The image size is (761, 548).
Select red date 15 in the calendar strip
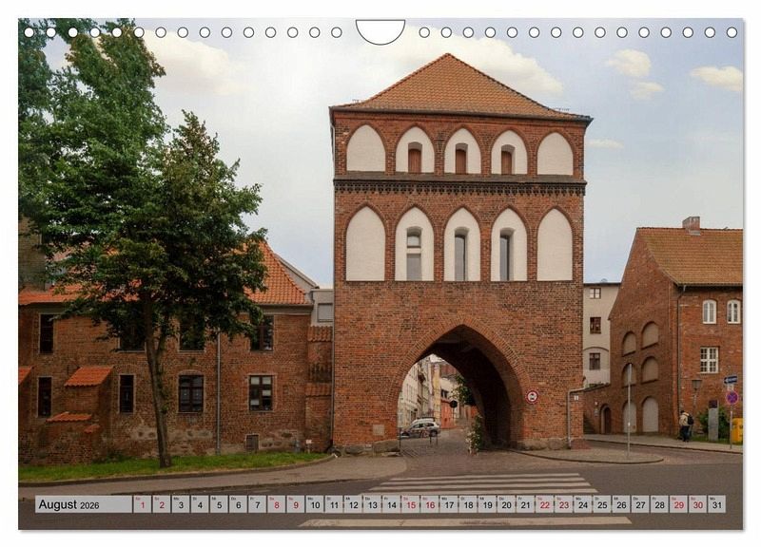411,504
